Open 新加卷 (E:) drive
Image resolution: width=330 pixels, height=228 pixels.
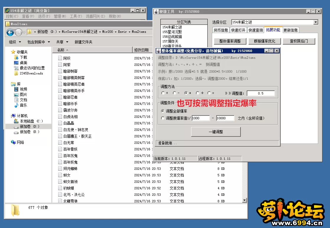30,132
